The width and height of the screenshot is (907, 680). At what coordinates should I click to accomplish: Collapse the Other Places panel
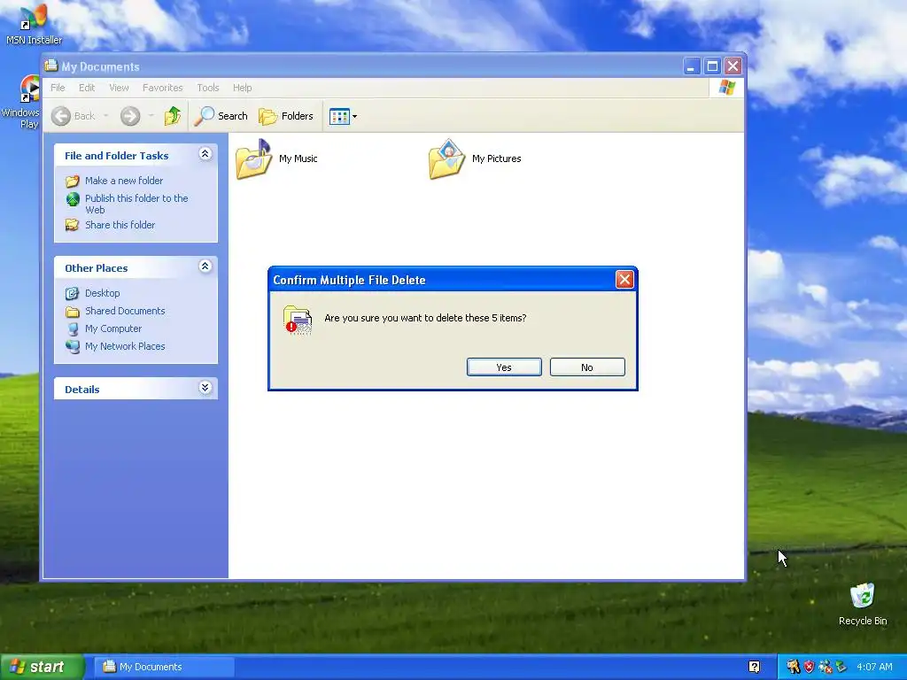pyautogui.click(x=205, y=267)
